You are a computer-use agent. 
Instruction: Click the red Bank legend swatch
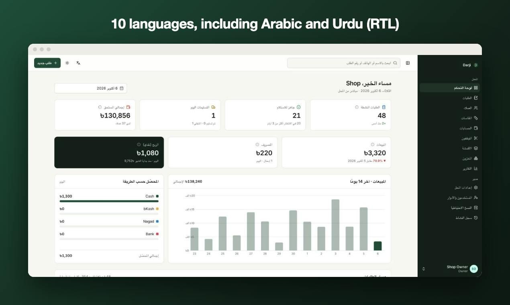157,234
